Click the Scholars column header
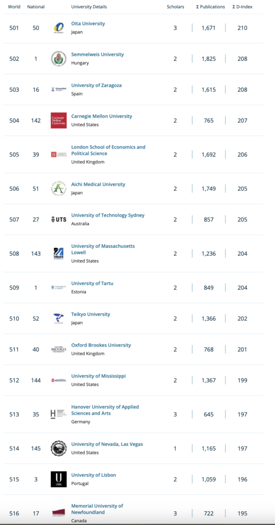Image resolution: width=275 pixels, height=525 pixels. pyautogui.click(x=175, y=7)
